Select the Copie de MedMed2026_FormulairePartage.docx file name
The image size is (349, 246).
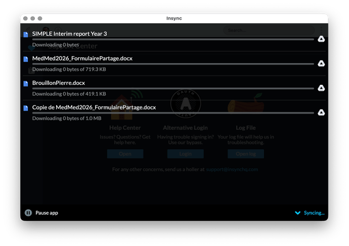[94, 107]
